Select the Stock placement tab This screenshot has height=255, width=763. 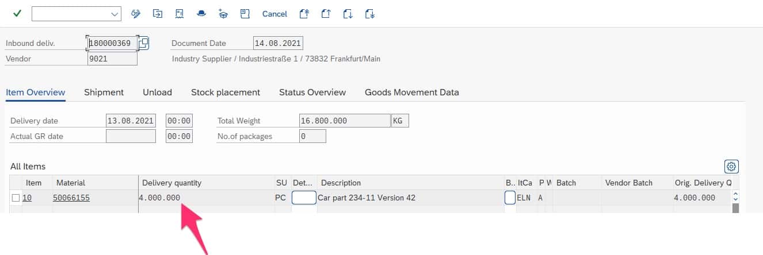[226, 92]
